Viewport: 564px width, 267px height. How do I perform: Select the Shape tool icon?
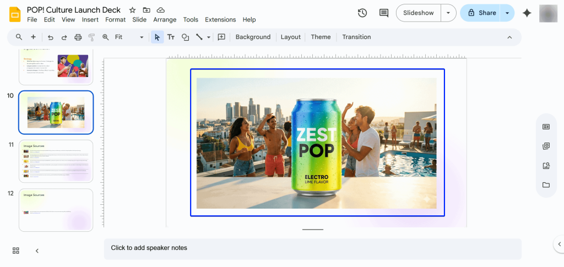coord(185,37)
